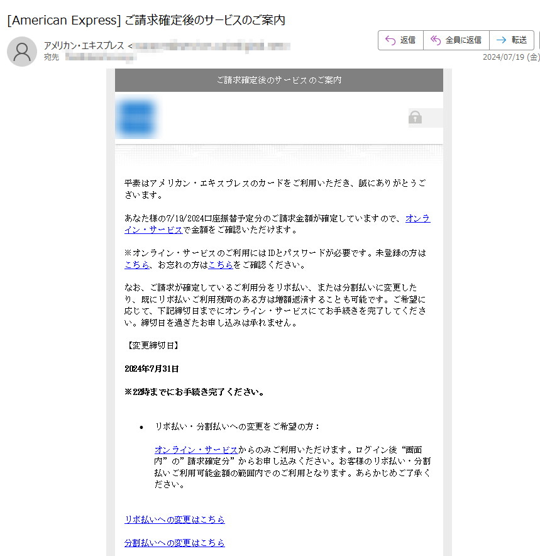Follow the 分割払いへの変更はこちら link
The width and height of the screenshot is (540, 556).
[x=174, y=543]
